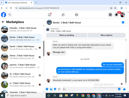Open the volume control in system tray
Screen dimensions: 129x98
[112, 95]
